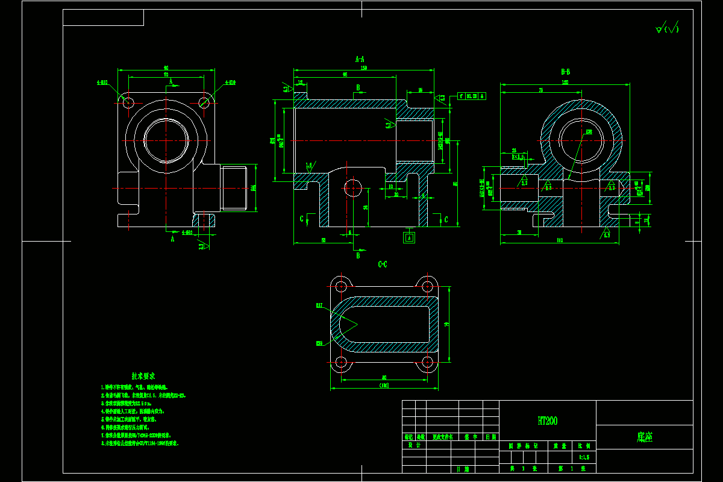Click technical requirement line 1 text

[x=136, y=386]
